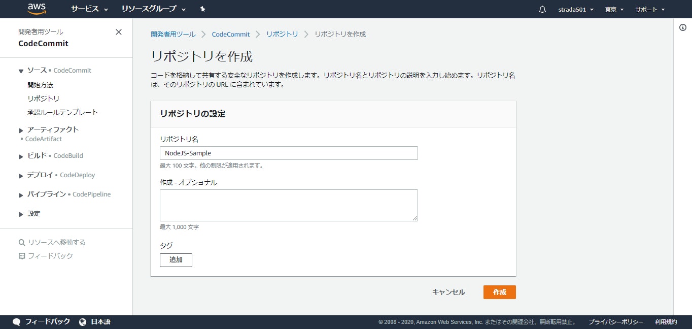
Task: Click the 作成 button to create repository
Action: (499, 292)
